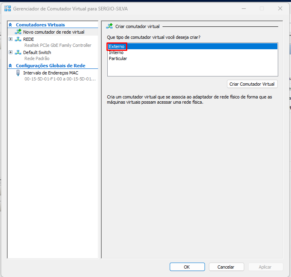Click the green plus icon beside Criar comutador virtual
Image resolution: width=291 pixels, height=277 pixels.
[109, 26]
